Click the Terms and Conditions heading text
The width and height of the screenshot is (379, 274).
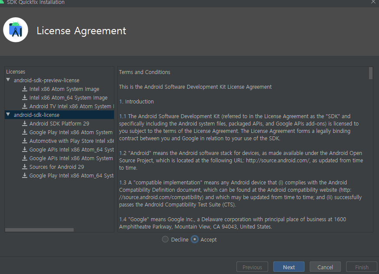pos(145,72)
